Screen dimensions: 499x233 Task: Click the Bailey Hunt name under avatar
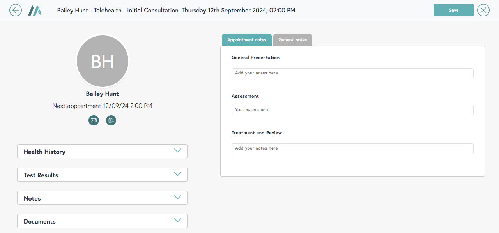[103, 94]
